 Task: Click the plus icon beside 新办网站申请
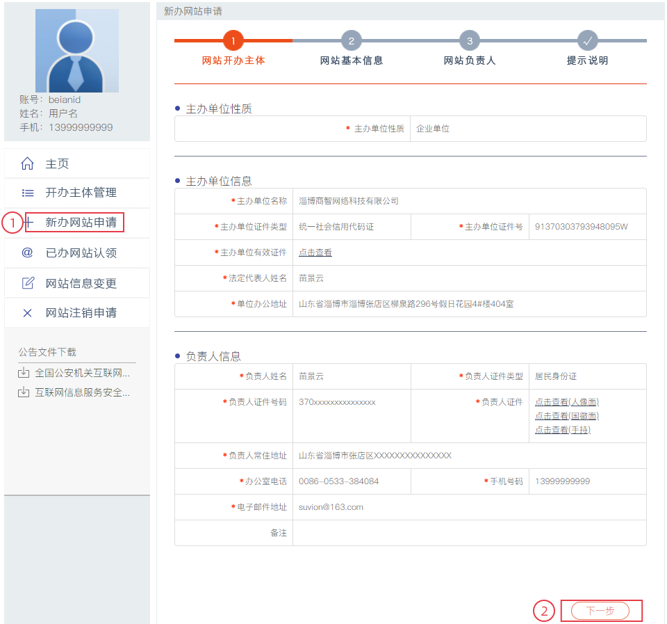click(29, 222)
